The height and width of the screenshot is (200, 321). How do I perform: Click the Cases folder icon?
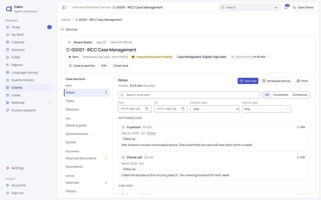(x=8, y=95)
